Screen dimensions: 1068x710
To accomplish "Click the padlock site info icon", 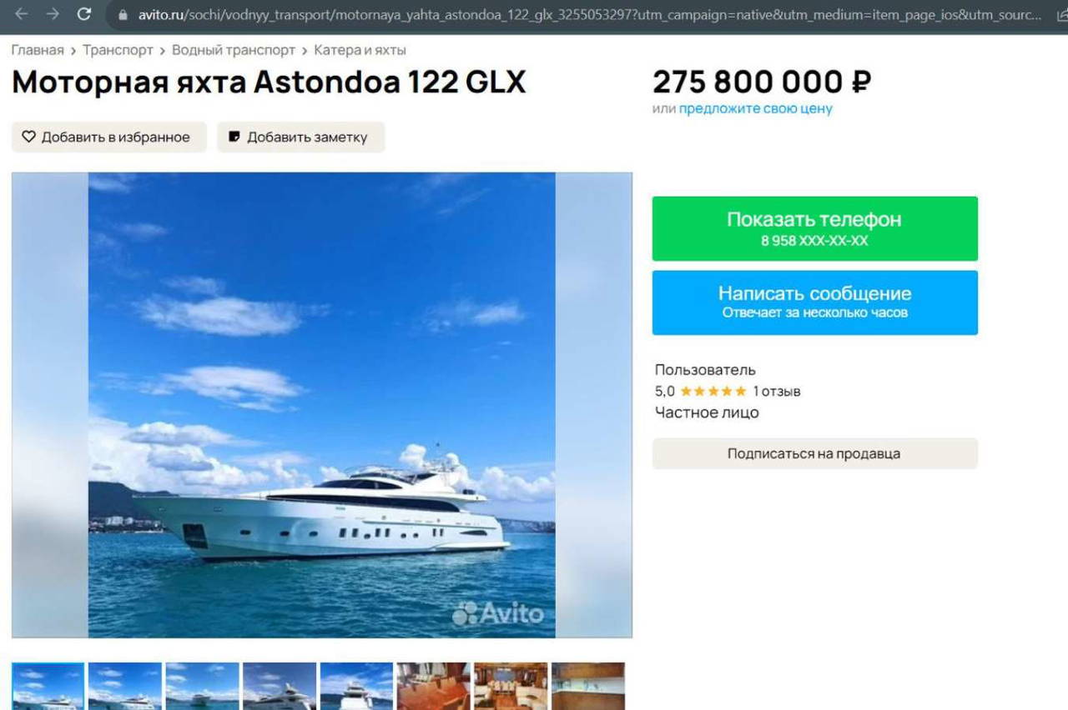I will [123, 15].
